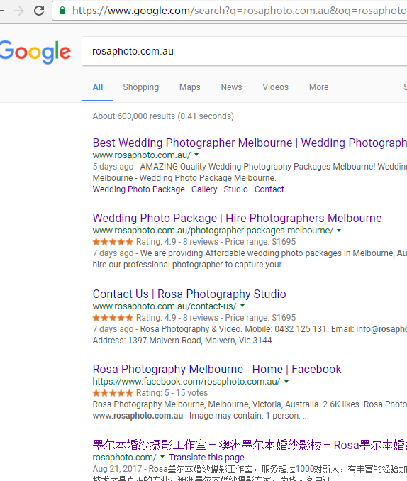Expand arrow beside the facebook.com/rosaphoto.com.au URL
The image size is (407, 481).
286,381
